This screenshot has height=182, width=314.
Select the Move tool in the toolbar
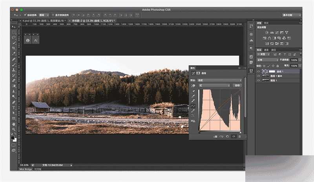[x=14, y=27]
